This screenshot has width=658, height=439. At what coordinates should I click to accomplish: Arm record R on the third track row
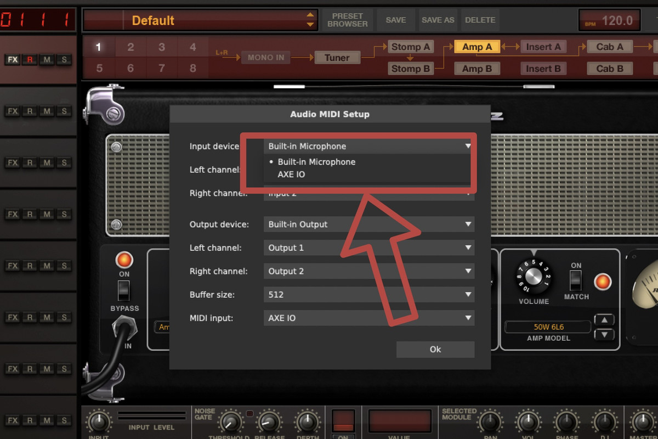click(x=30, y=163)
